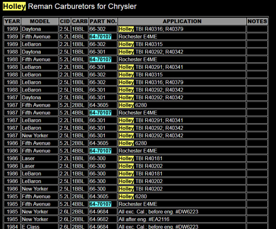Click 66-302 in 1988 LeBaron 2.5L row

tap(97, 82)
